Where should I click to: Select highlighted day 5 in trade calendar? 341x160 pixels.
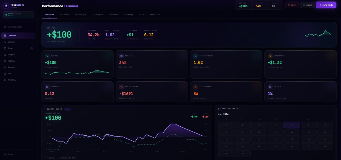coord(292,125)
